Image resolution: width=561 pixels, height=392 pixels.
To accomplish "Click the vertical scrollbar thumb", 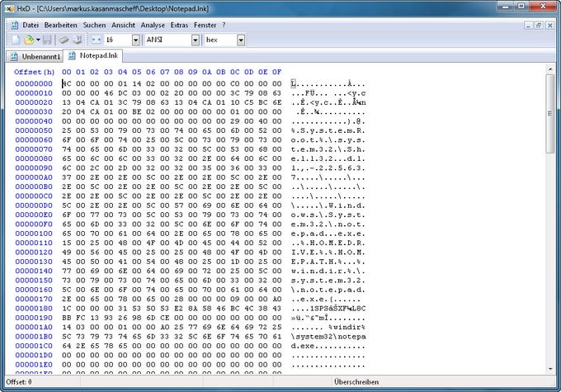I will click(550, 114).
